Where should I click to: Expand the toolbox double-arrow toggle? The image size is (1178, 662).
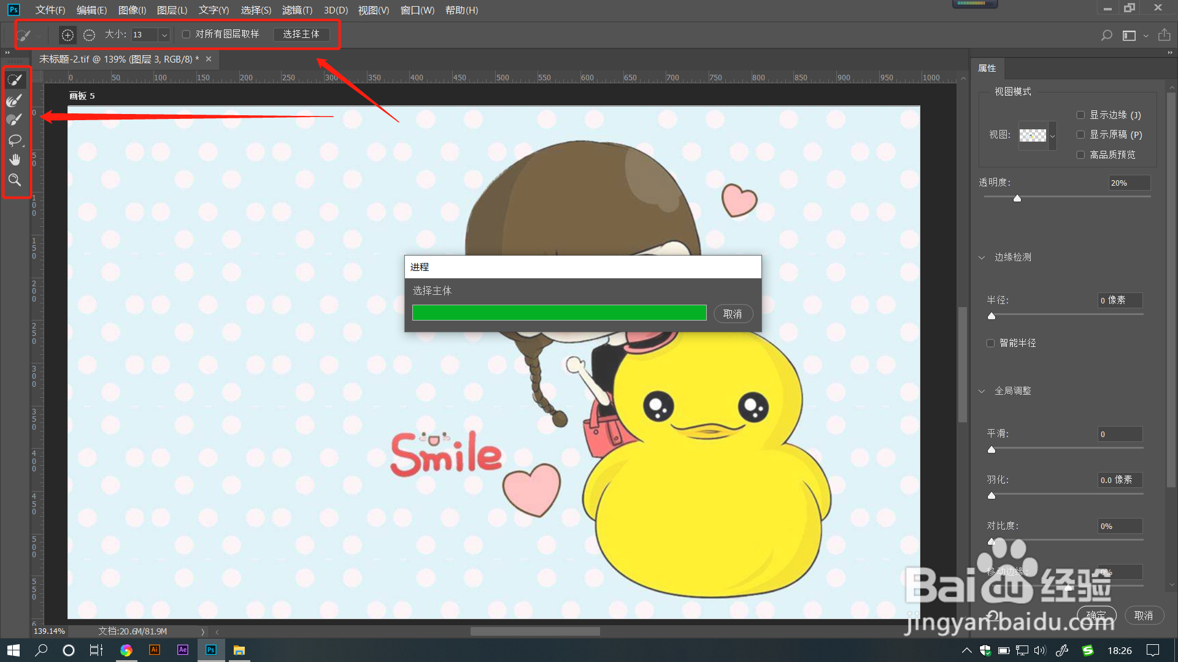click(8, 53)
